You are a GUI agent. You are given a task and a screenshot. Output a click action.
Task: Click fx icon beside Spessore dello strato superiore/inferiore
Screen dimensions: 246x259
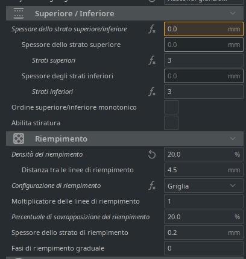click(x=152, y=29)
